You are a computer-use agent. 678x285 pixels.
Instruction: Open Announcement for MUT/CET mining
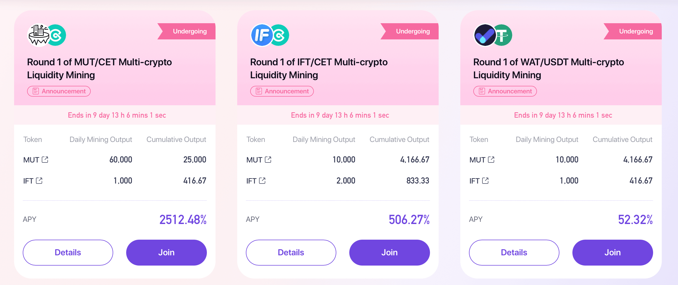[x=59, y=91]
